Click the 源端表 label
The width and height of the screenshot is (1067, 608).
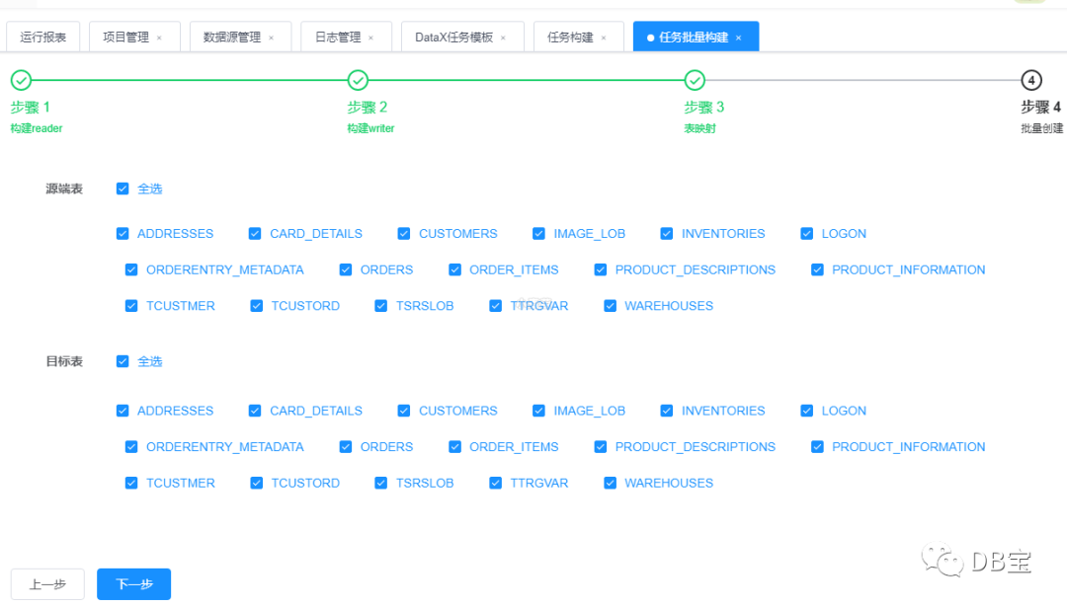click(64, 189)
